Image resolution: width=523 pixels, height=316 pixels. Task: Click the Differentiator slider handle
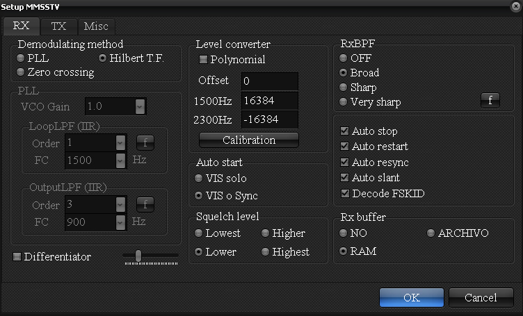(x=138, y=256)
